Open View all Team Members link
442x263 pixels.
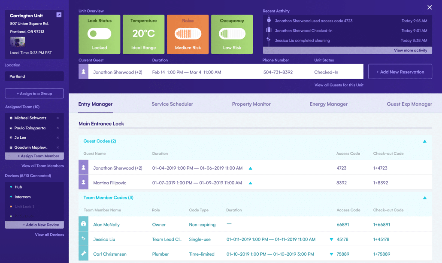click(x=42, y=166)
